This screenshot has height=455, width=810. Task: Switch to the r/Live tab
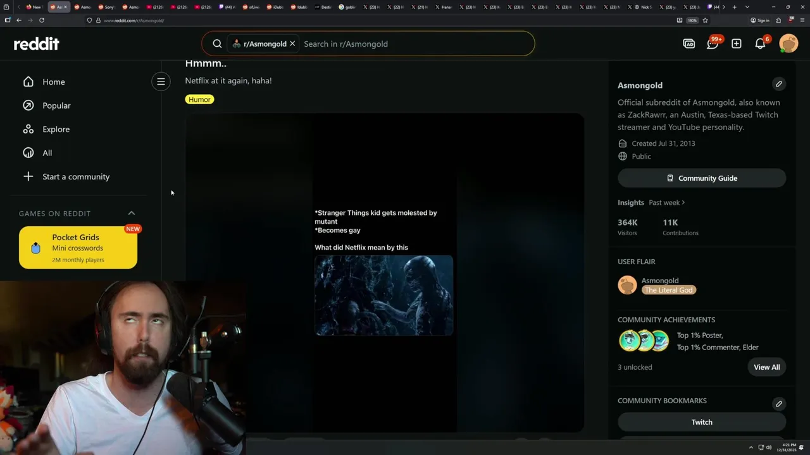pos(251,7)
